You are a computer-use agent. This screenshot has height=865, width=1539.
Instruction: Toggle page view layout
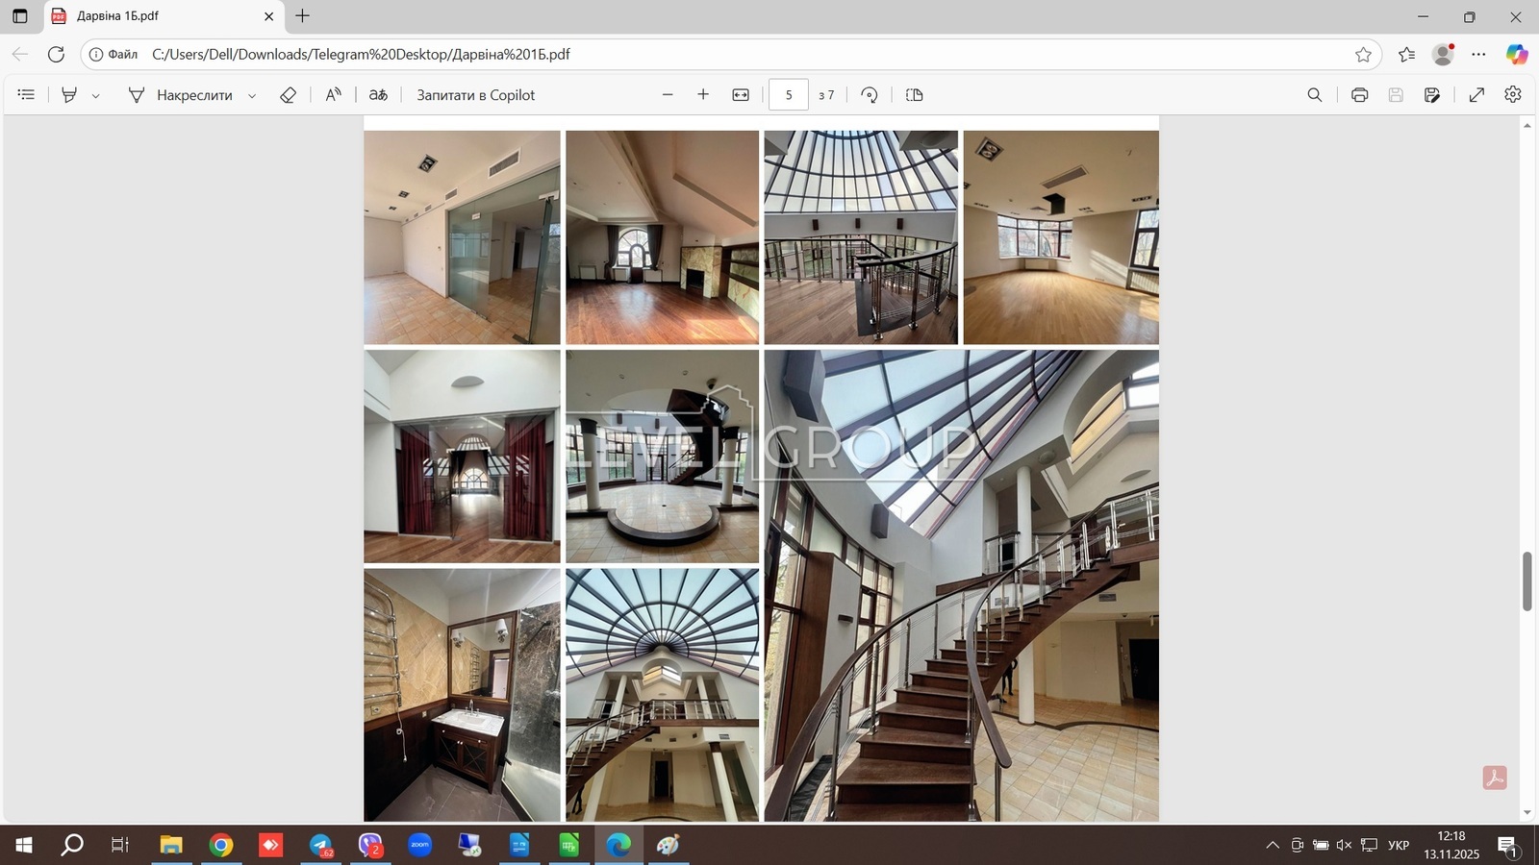pos(915,94)
